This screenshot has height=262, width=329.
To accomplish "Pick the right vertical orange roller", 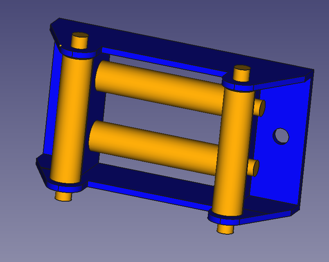I will (x=233, y=152).
